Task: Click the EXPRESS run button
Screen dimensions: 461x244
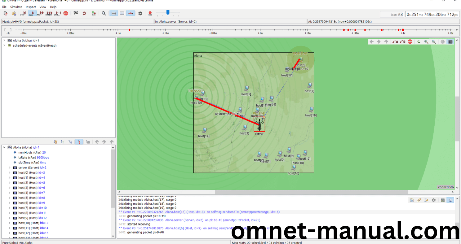Action: click(49, 13)
